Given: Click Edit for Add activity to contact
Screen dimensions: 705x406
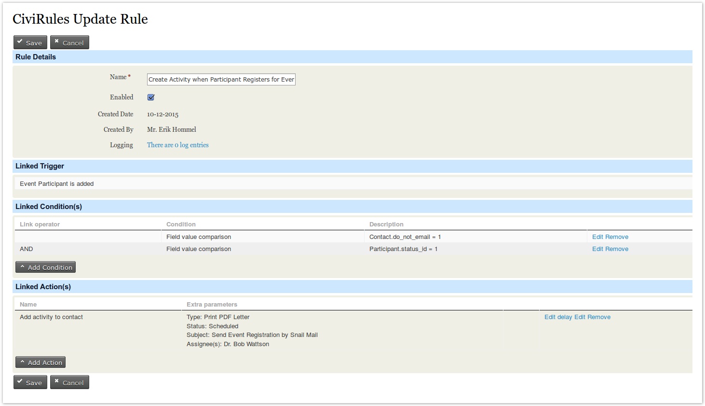Looking at the screenshot, I should [x=580, y=317].
